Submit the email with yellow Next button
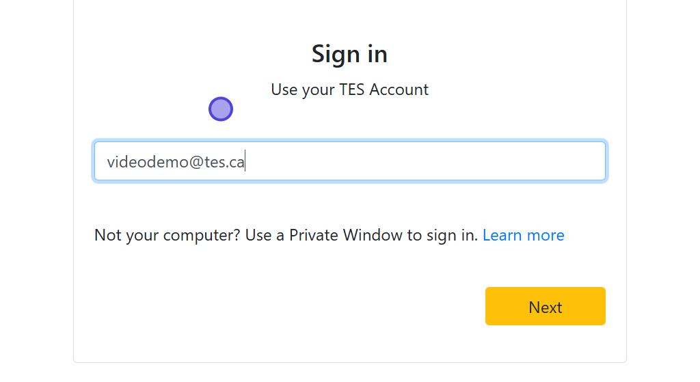This screenshot has height=382, width=700. pyautogui.click(x=545, y=307)
